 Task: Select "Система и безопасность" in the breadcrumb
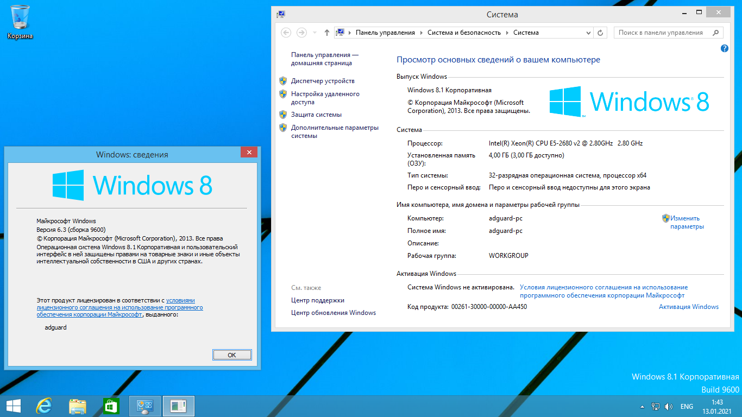pyautogui.click(x=464, y=33)
